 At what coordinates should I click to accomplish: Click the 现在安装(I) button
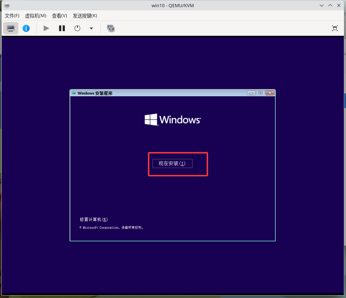click(x=172, y=163)
